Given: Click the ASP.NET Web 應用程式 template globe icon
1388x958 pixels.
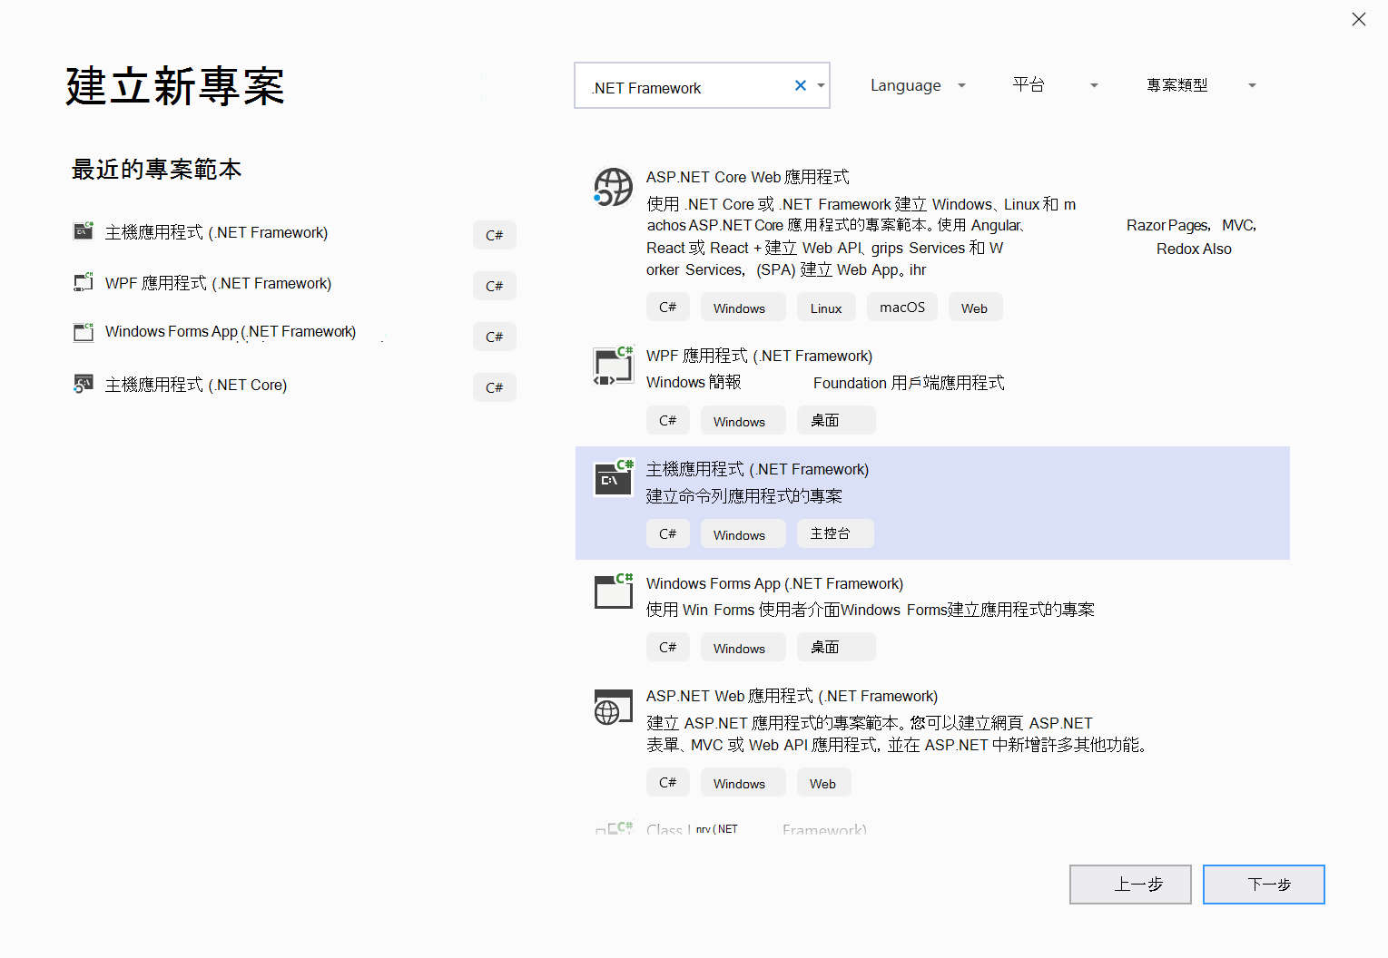Looking at the screenshot, I should click(613, 707).
